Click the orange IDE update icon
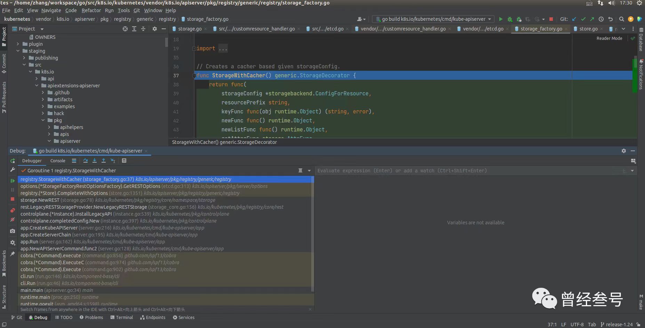This screenshot has width=645, height=328. click(631, 19)
